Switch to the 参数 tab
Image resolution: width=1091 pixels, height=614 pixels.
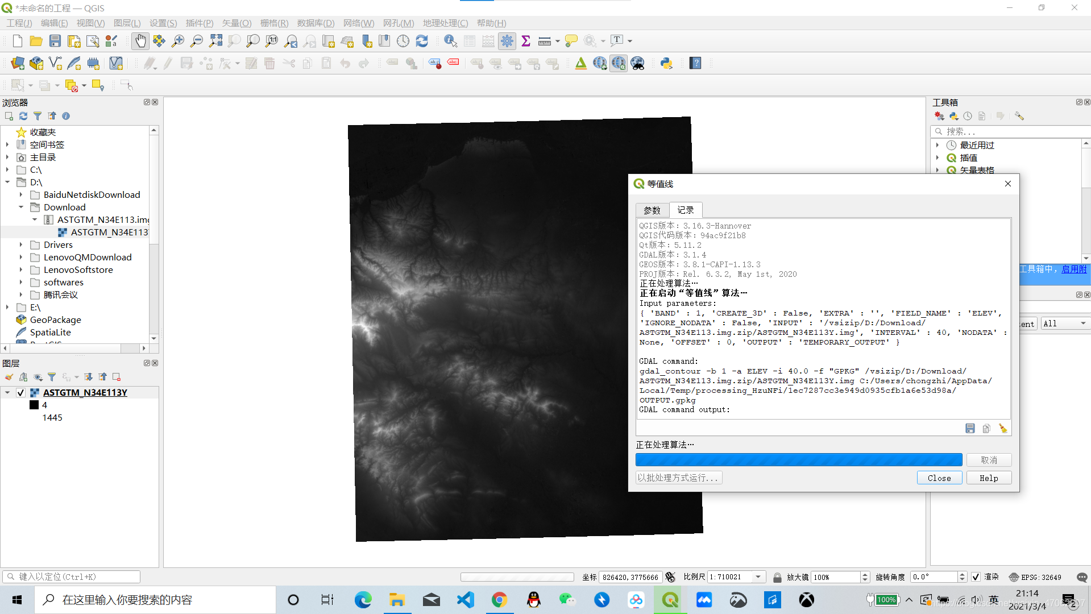(x=652, y=210)
